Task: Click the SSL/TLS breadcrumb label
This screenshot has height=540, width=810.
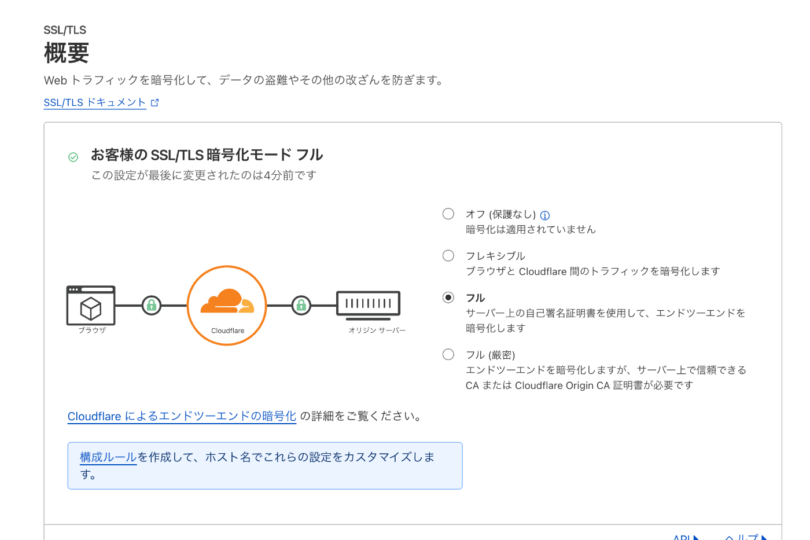Action: coord(65,30)
